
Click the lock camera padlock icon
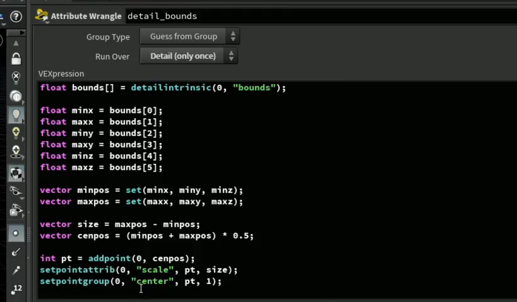pos(16,59)
